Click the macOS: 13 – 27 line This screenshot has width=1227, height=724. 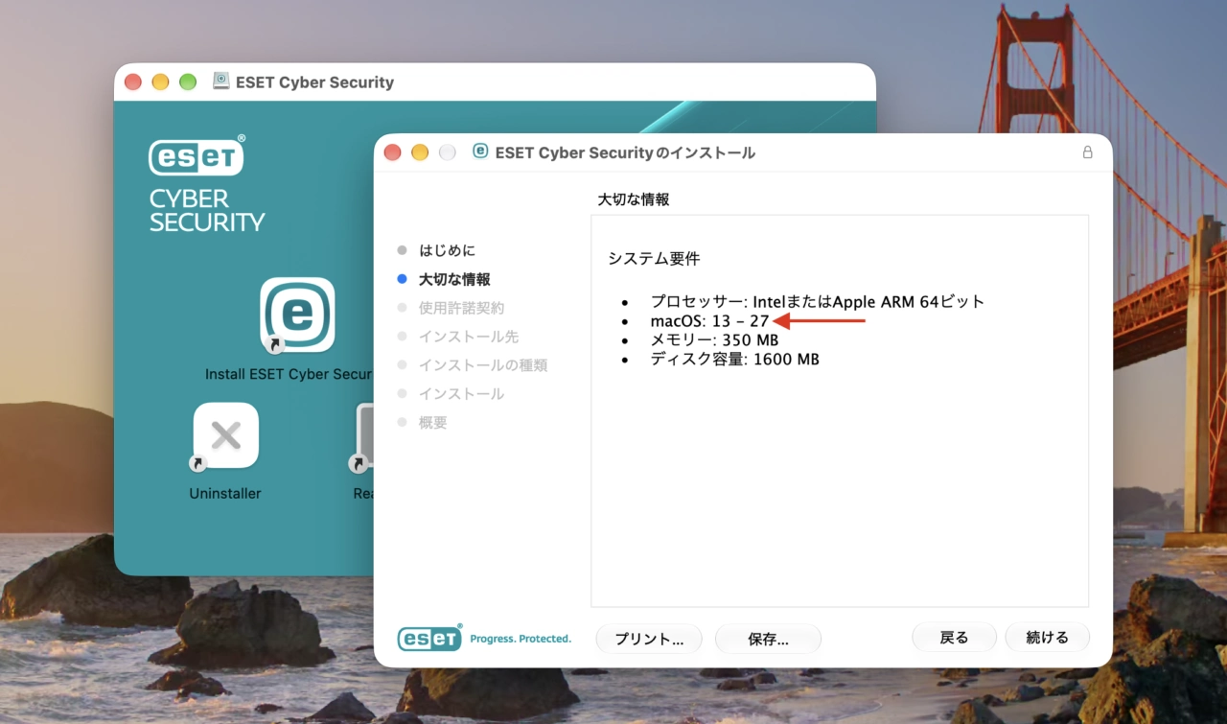pos(709,321)
